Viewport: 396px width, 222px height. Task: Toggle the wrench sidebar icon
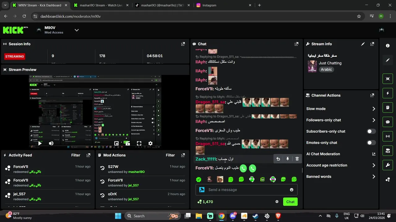[388, 165]
